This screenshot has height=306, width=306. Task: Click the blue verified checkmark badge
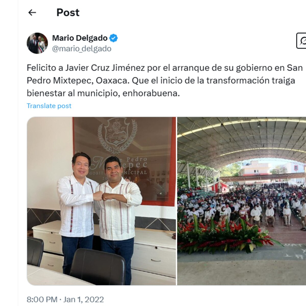click(x=113, y=38)
